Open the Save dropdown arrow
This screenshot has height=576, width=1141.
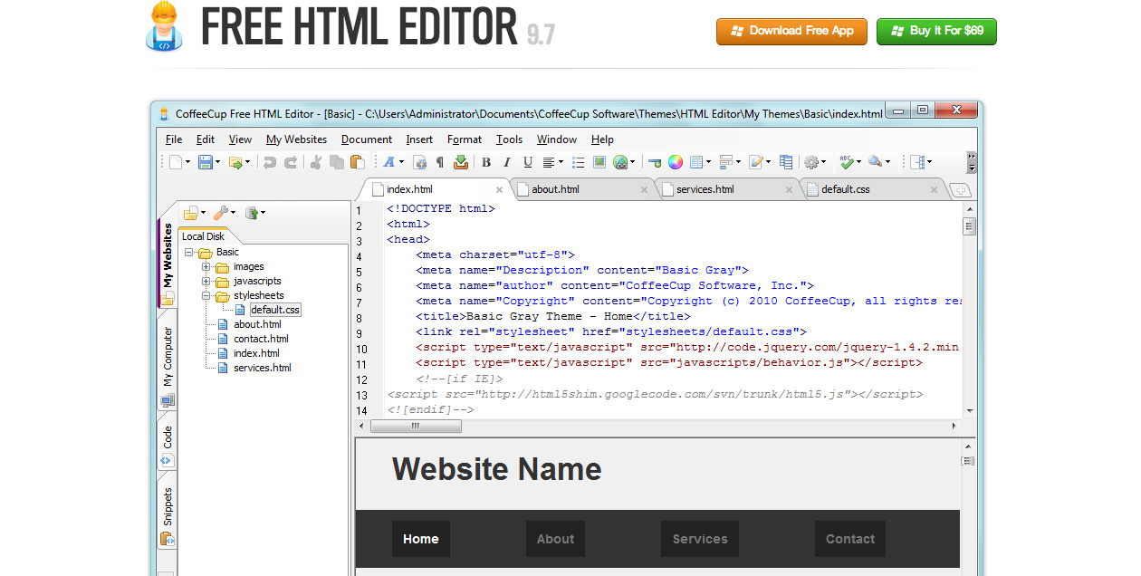[x=218, y=162]
